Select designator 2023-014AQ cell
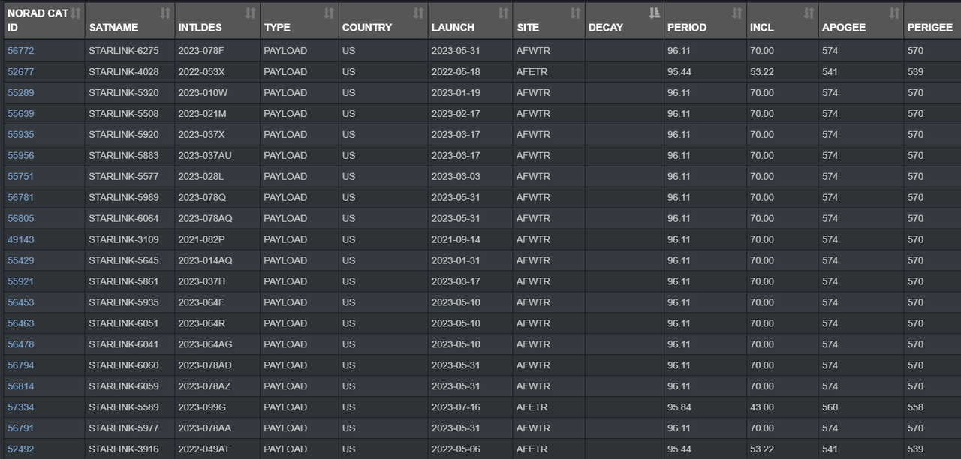This screenshot has height=459, width=961. click(x=217, y=261)
